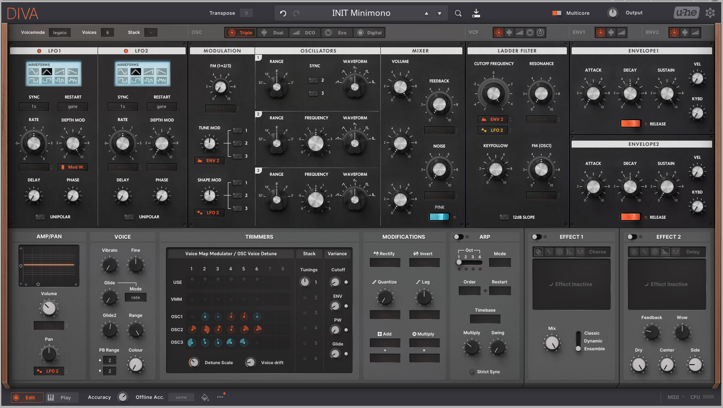This screenshot has width=723, height=408.
Task: Choose the fifth VCF filter model icon
Action: click(540, 33)
